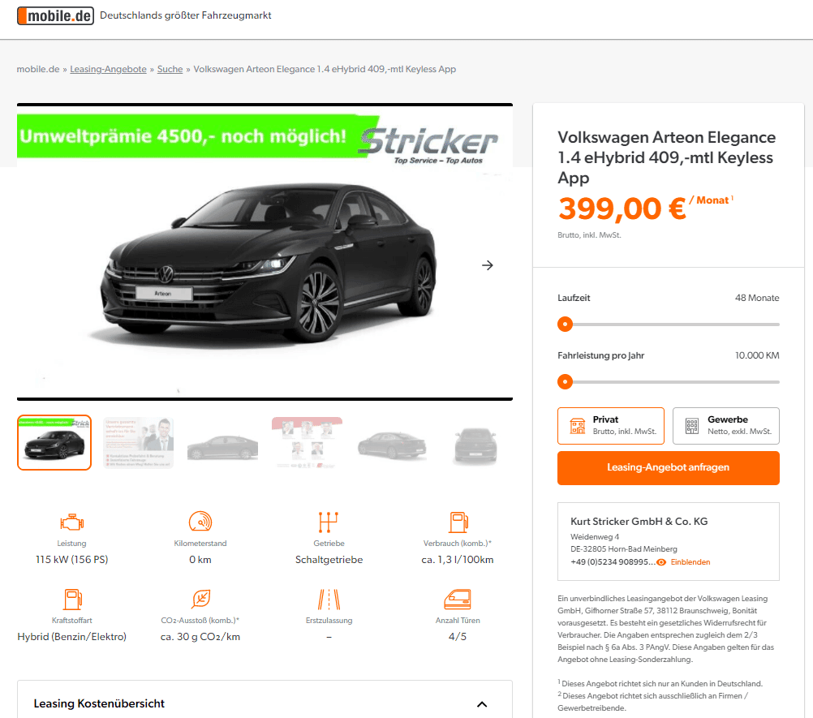Show next image with the arrow
Image resolution: width=813 pixels, height=718 pixels.
pos(488,265)
